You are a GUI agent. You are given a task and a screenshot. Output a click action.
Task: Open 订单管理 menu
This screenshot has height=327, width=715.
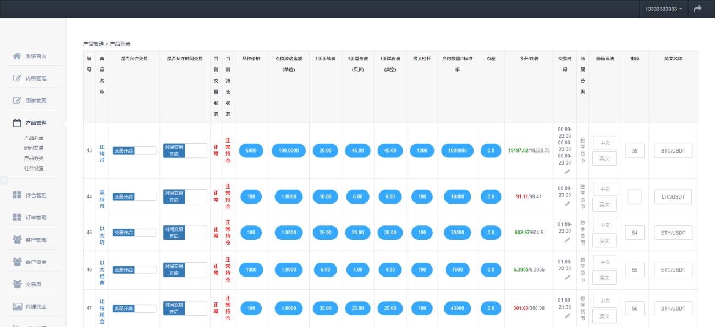pyautogui.click(x=36, y=217)
